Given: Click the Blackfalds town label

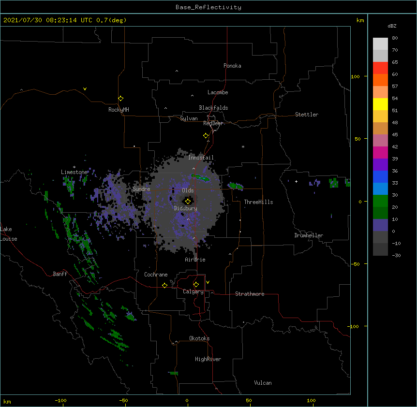Looking at the screenshot, I should tap(213, 108).
